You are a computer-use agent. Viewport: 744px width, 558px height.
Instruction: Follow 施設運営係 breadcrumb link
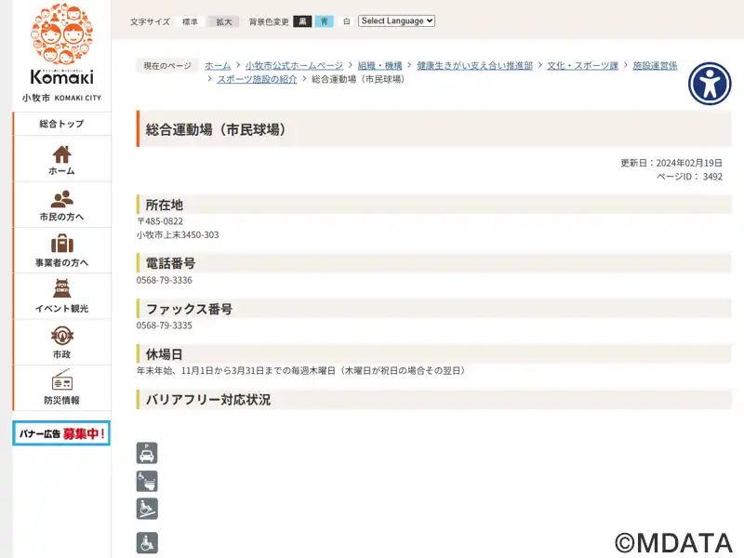coord(655,65)
